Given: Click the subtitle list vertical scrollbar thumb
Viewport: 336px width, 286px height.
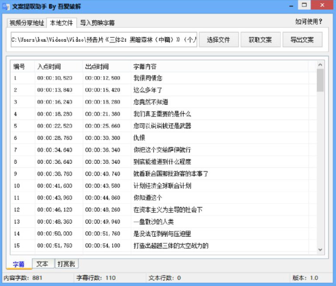Looking at the screenshot, I should point(320,81).
